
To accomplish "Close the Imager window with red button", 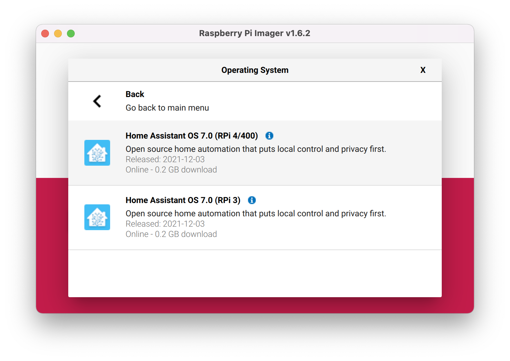I will (x=45, y=34).
